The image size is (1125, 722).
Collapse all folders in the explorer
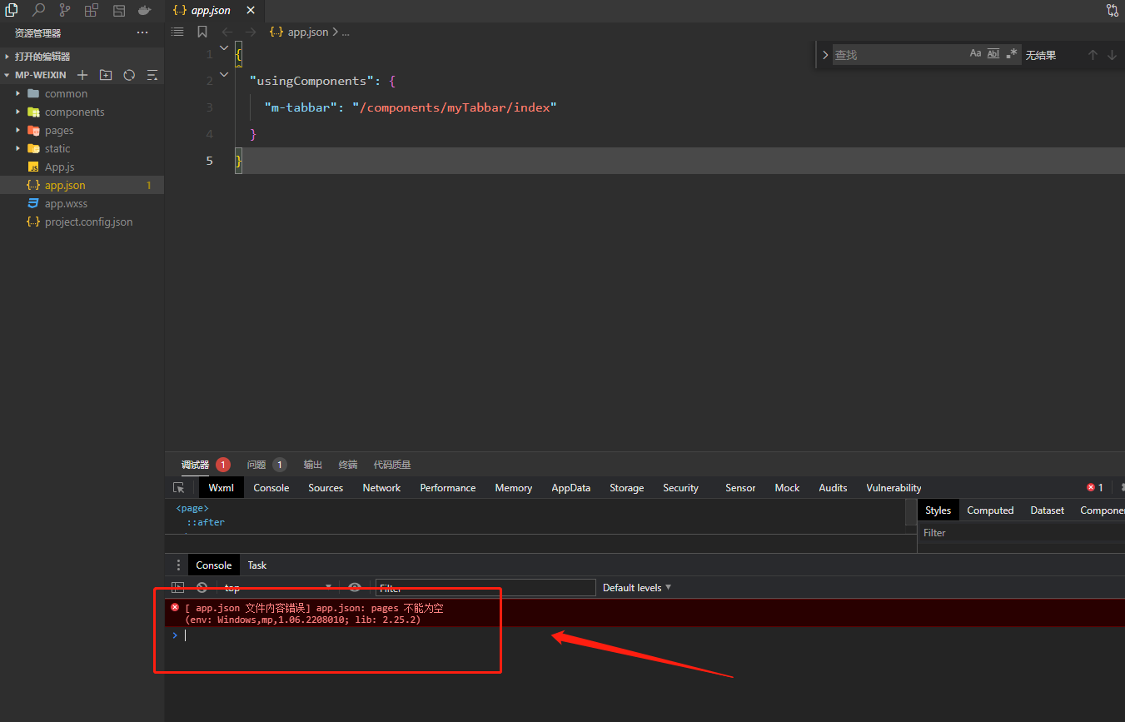(152, 75)
